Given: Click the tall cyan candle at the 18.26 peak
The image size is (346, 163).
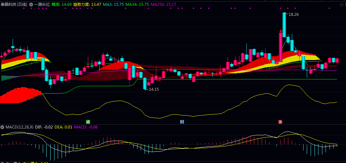Looking at the screenshot, I should point(284,25).
